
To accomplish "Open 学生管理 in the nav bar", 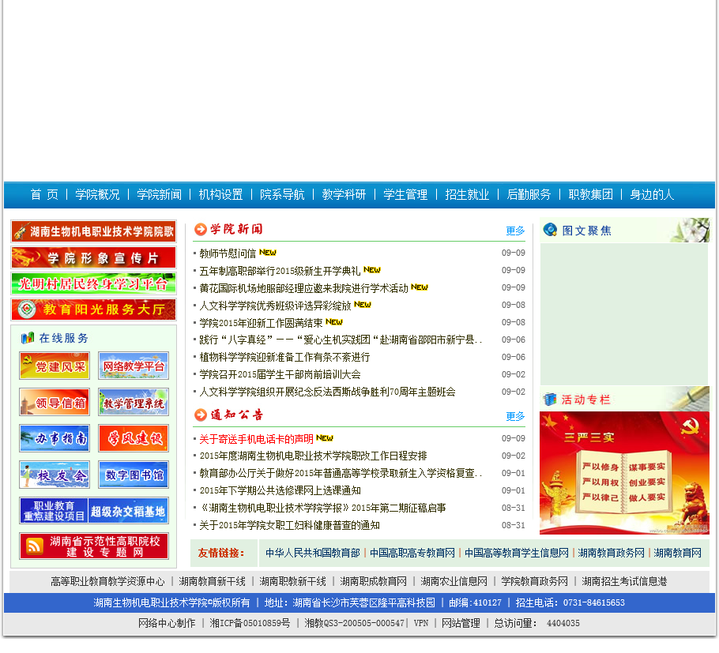I will (405, 195).
